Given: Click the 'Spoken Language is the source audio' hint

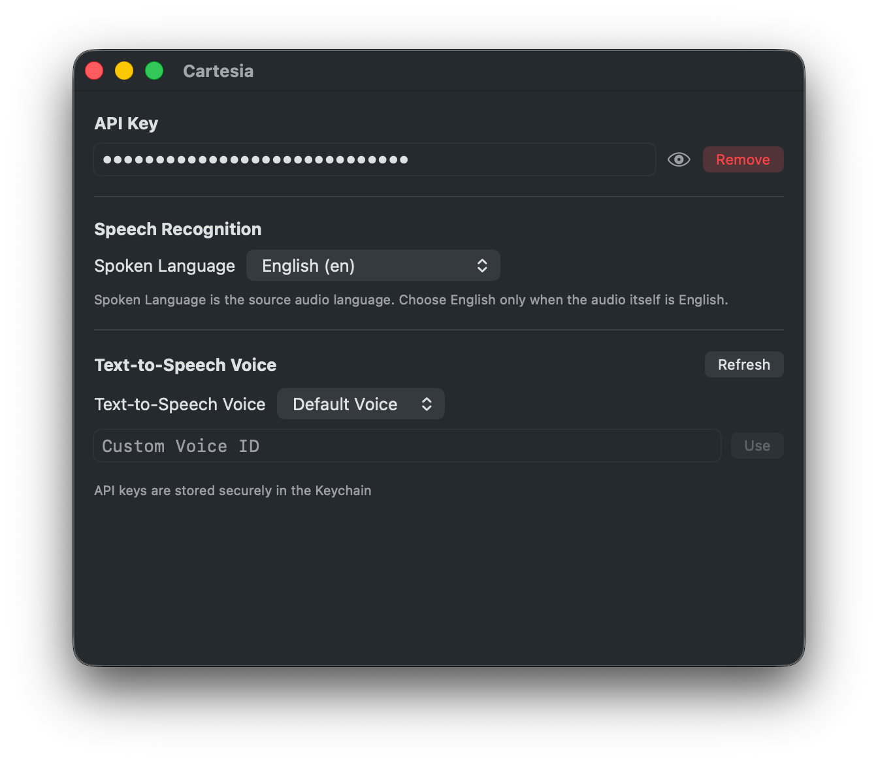Looking at the screenshot, I should 411,300.
